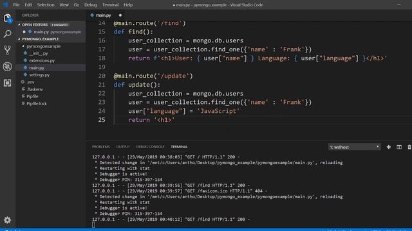412x231 pixels.
Task: Open Pipfile in the explorer
Action: click(32, 96)
